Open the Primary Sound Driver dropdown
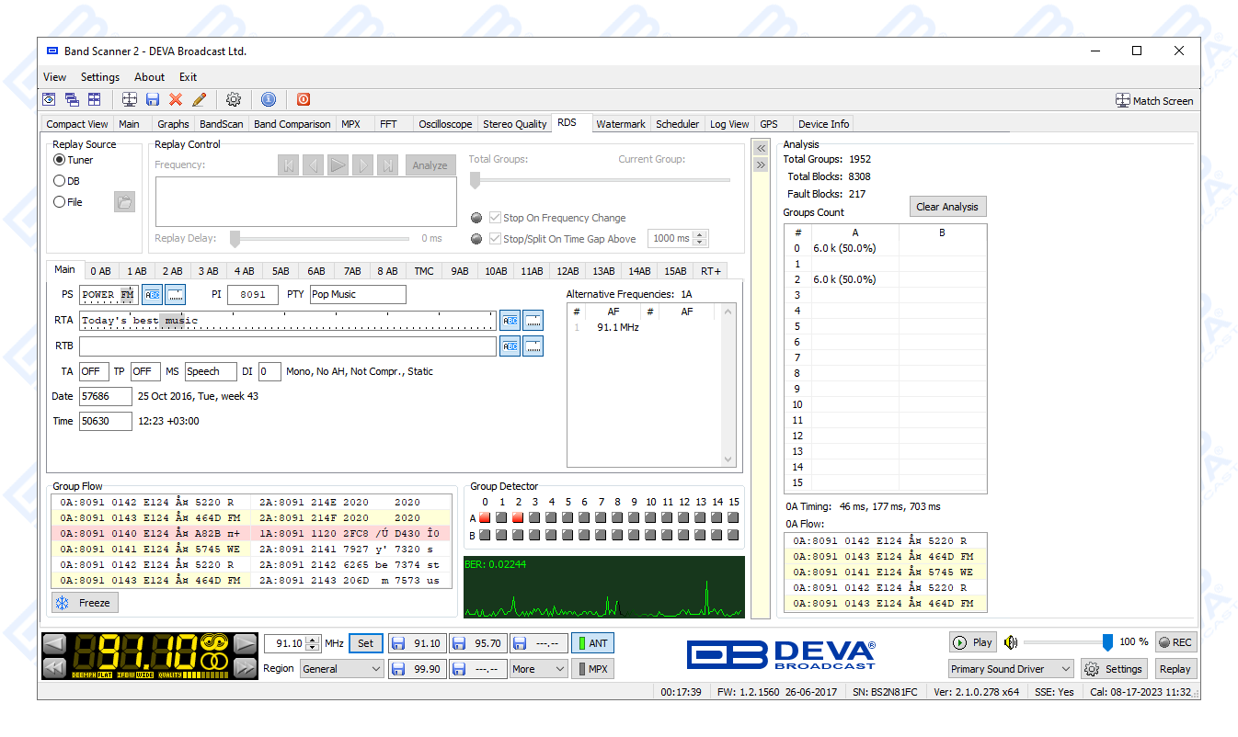The height and width of the screenshot is (737, 1238). pyautogui.click(x=1011, y=669)
